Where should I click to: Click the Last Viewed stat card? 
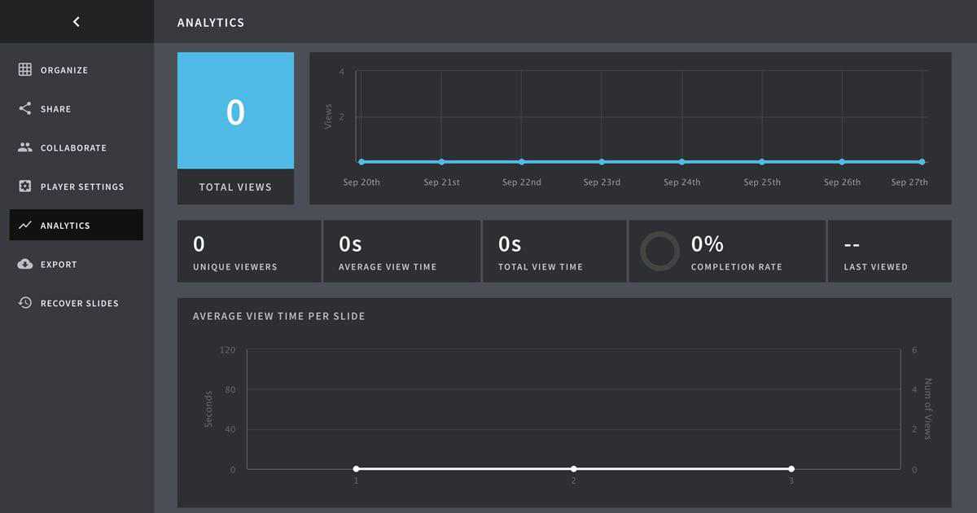tap(889, 252)
